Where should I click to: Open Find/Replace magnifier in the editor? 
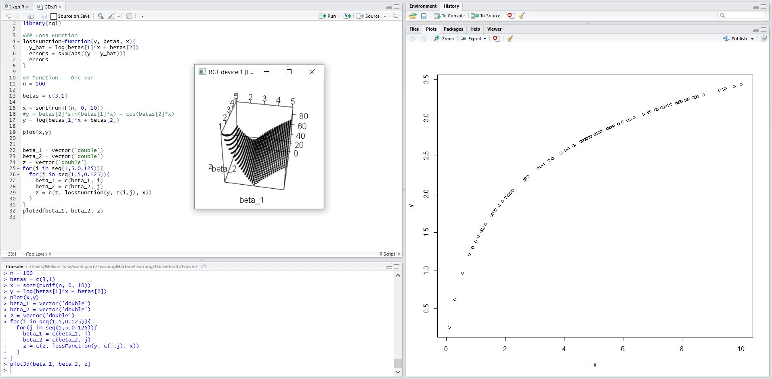(x=101, y=16)
